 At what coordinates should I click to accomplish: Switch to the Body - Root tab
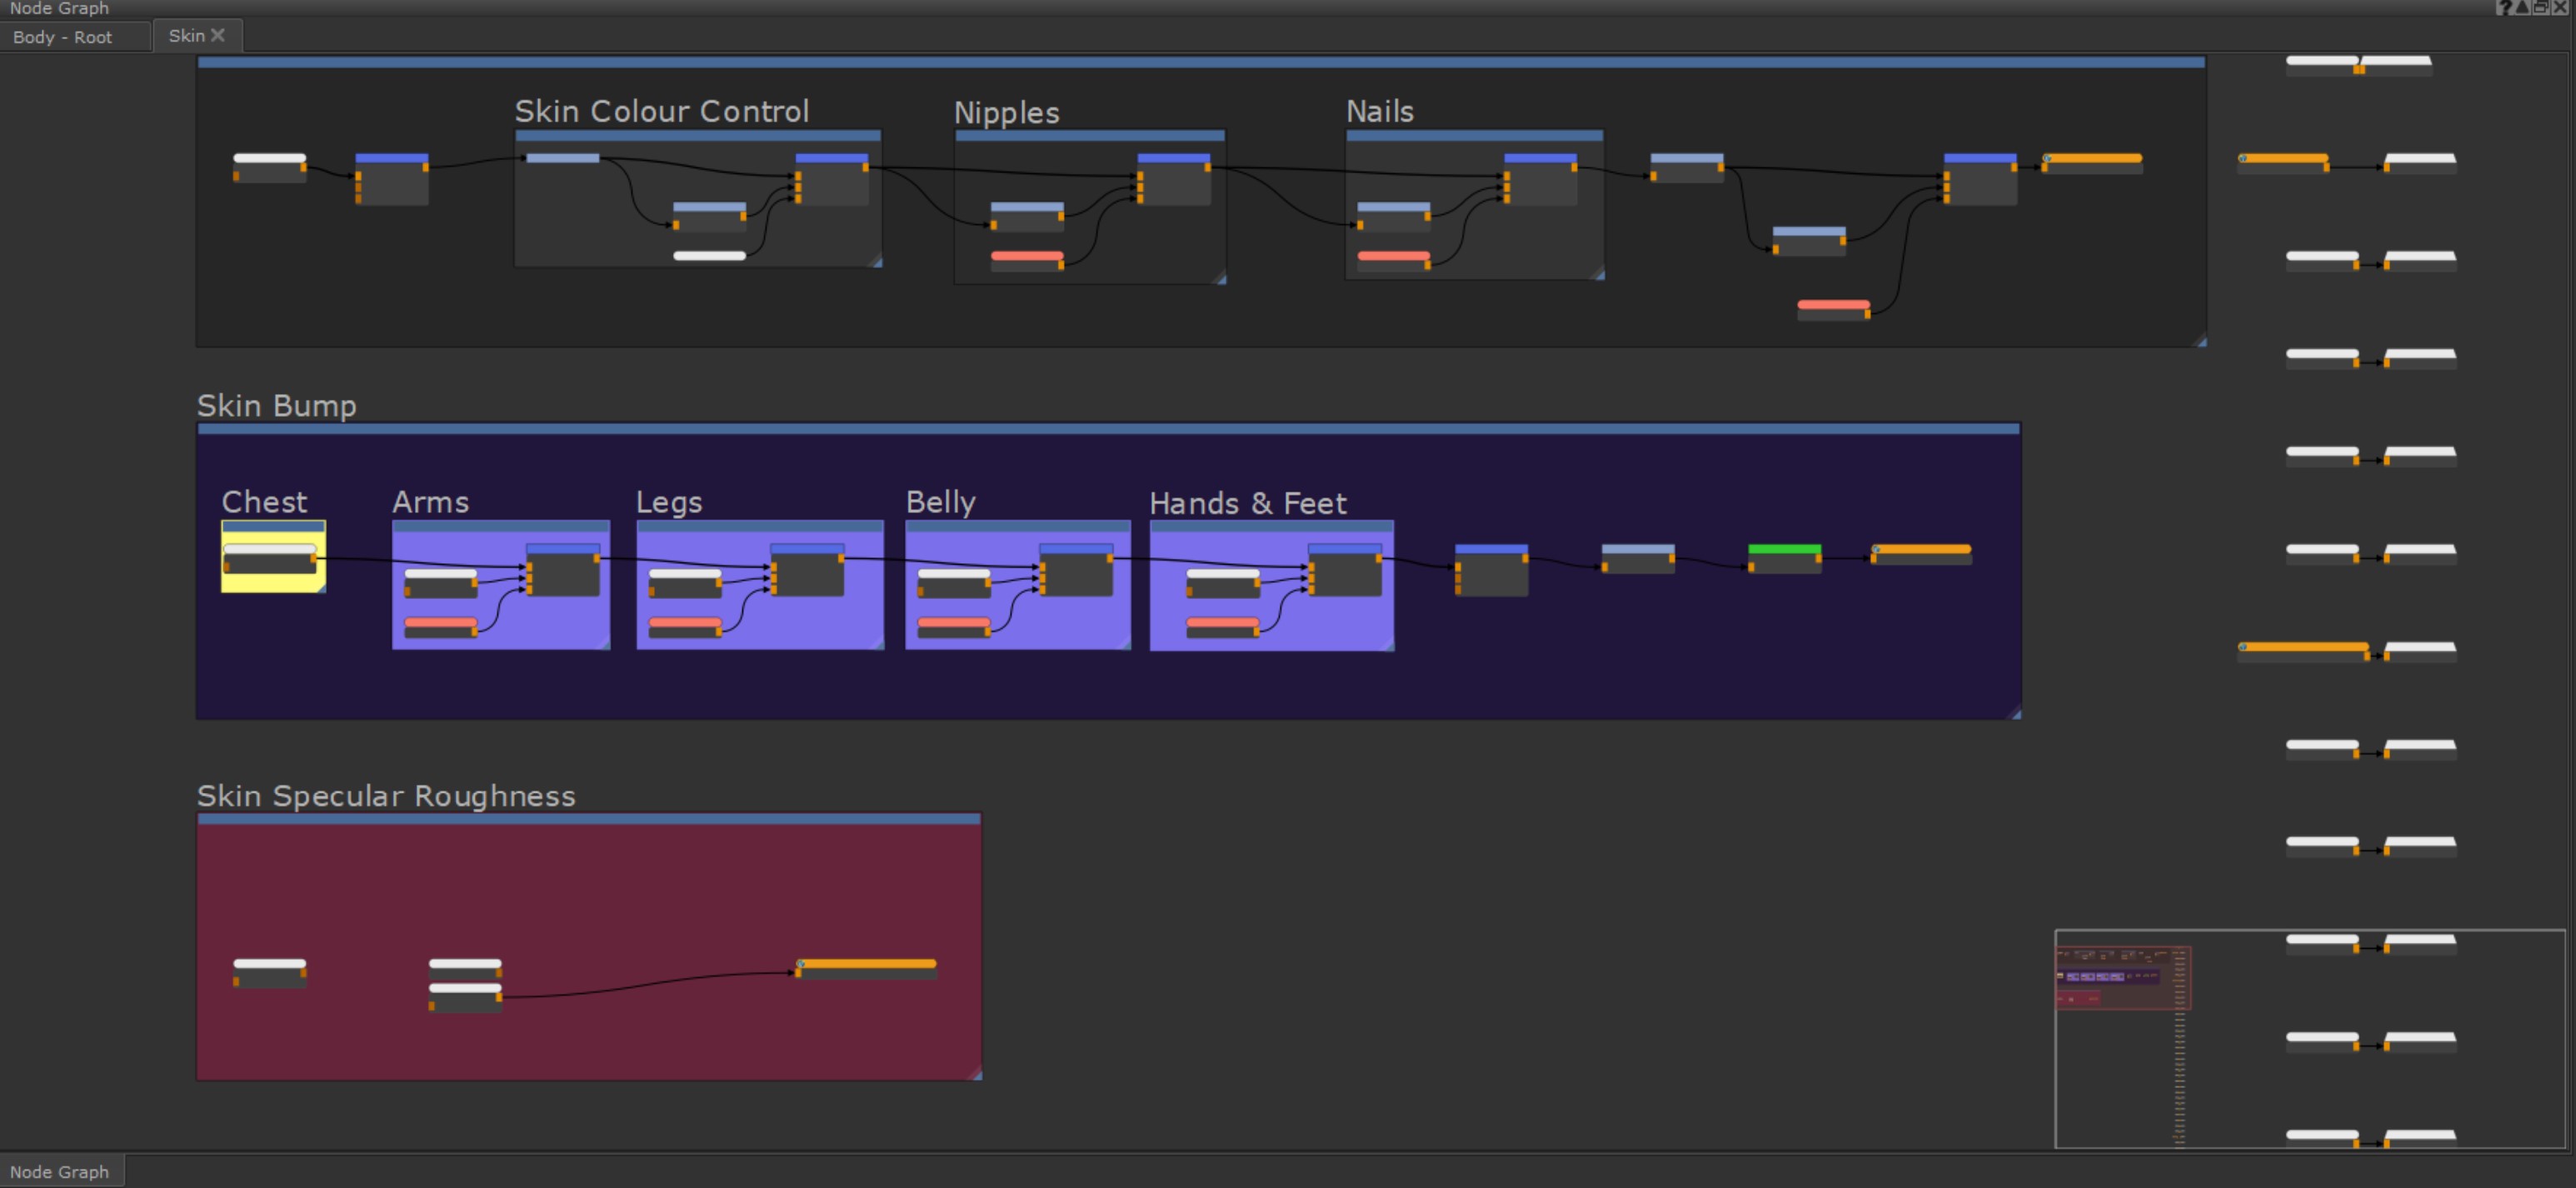[x=62, y=37]
